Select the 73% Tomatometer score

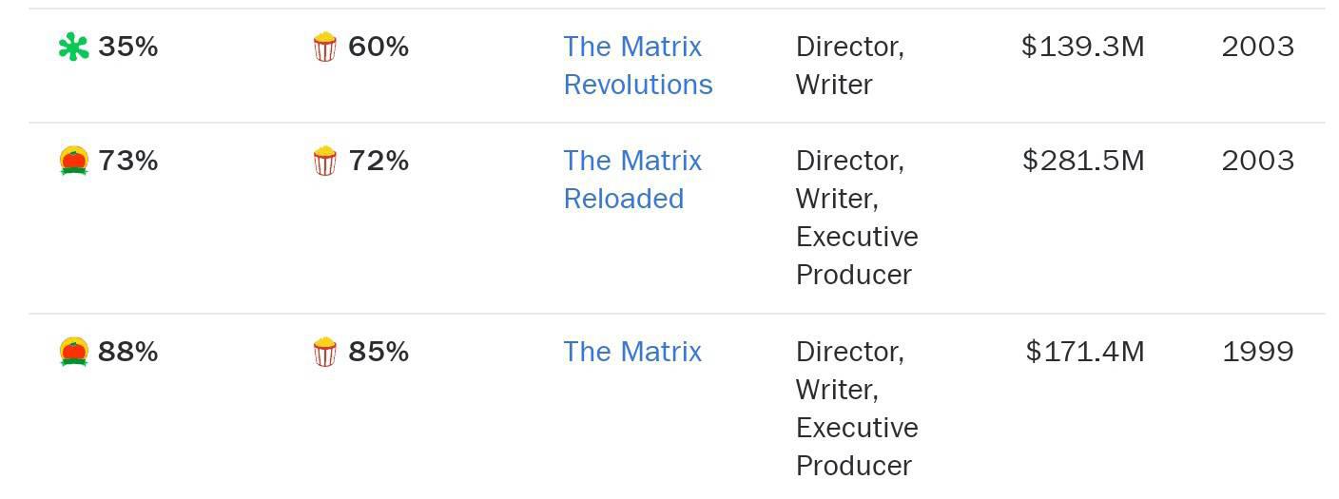tap(128, 161)
